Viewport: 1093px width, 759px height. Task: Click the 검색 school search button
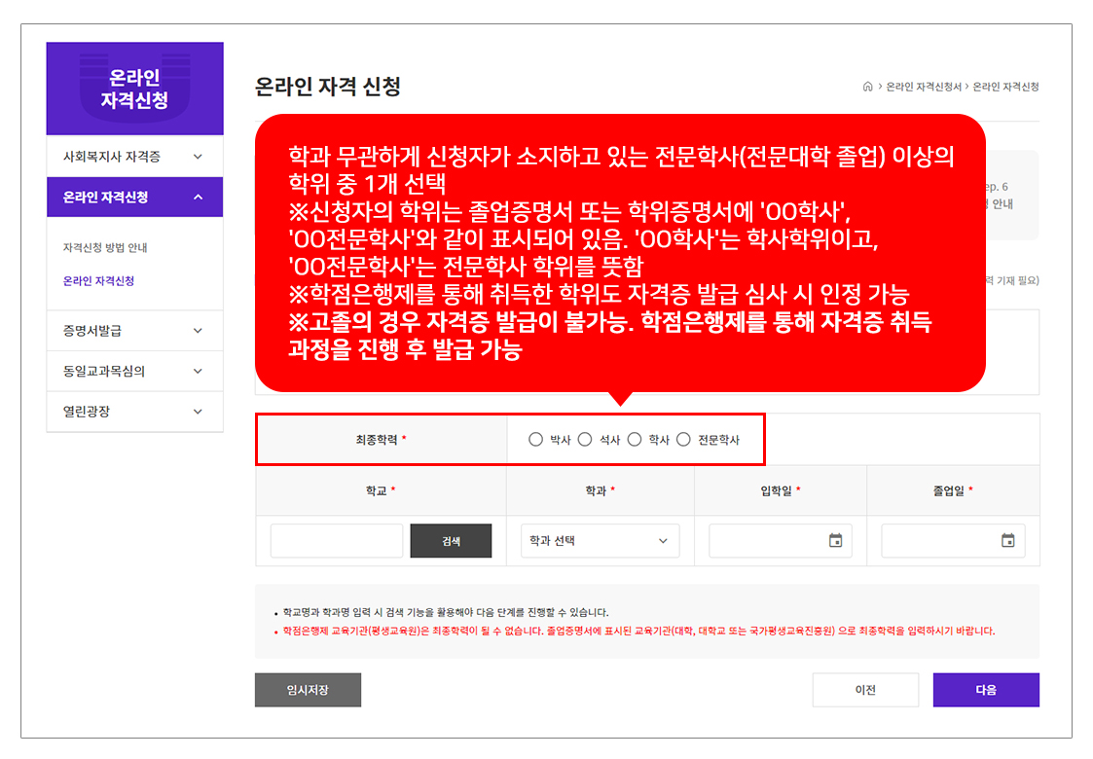pyautogui.click(x=451, y=541)
